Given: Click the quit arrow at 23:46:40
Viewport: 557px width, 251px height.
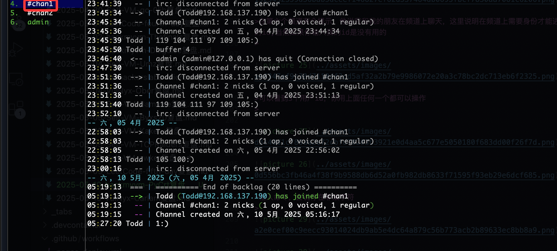Looking at the screenshot, I should tap(136, 59).
